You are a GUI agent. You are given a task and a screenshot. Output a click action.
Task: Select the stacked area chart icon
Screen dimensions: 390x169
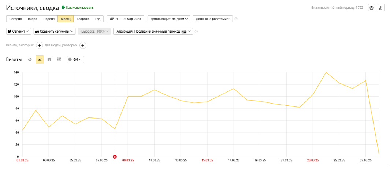pos(49,59)
